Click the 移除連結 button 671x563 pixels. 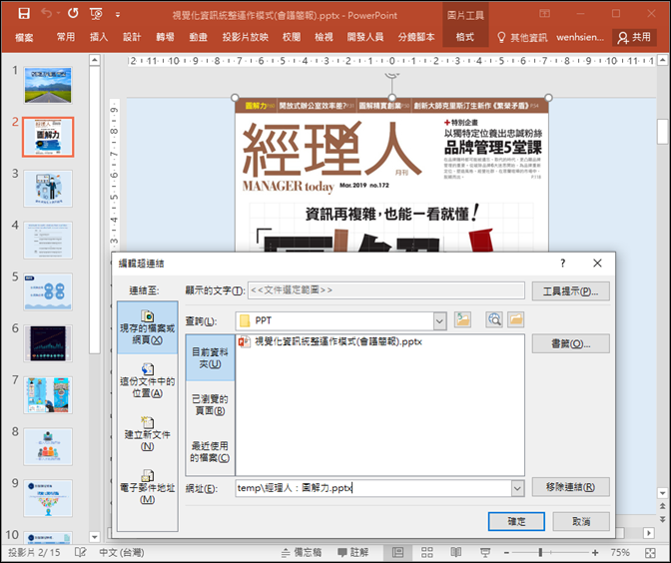click(x=570, y=487)
